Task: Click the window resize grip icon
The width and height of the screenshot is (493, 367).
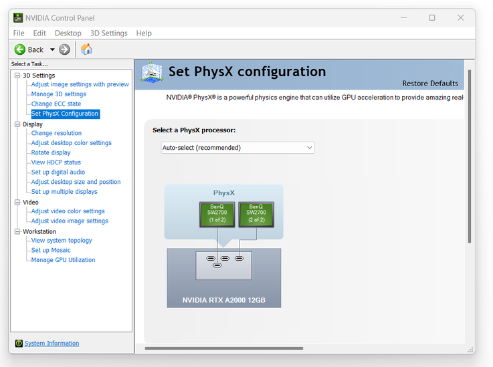Action: coord(471,350)
